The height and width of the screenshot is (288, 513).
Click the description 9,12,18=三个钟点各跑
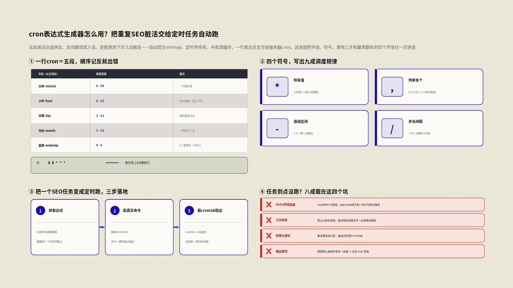tap(422, 92)
